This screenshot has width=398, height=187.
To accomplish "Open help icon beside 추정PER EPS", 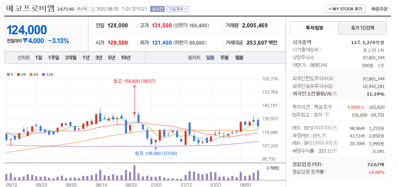I will 324,136.
